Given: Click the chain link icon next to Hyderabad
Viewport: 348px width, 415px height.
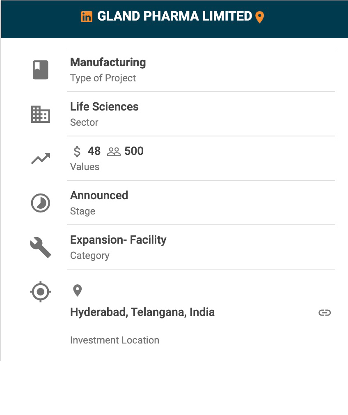Looking at the screenshot, I should [325, 313].
